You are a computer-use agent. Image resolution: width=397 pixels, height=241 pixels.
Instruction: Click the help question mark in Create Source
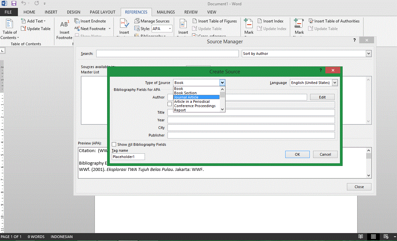[320, 70]
